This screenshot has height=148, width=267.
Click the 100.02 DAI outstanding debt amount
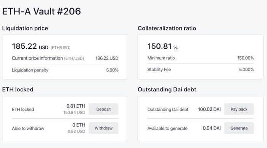209,109
